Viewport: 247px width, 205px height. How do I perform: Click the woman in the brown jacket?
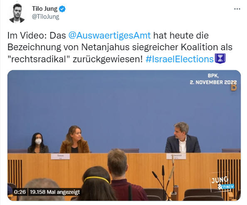pyautogui.click(x=75, y=139)
